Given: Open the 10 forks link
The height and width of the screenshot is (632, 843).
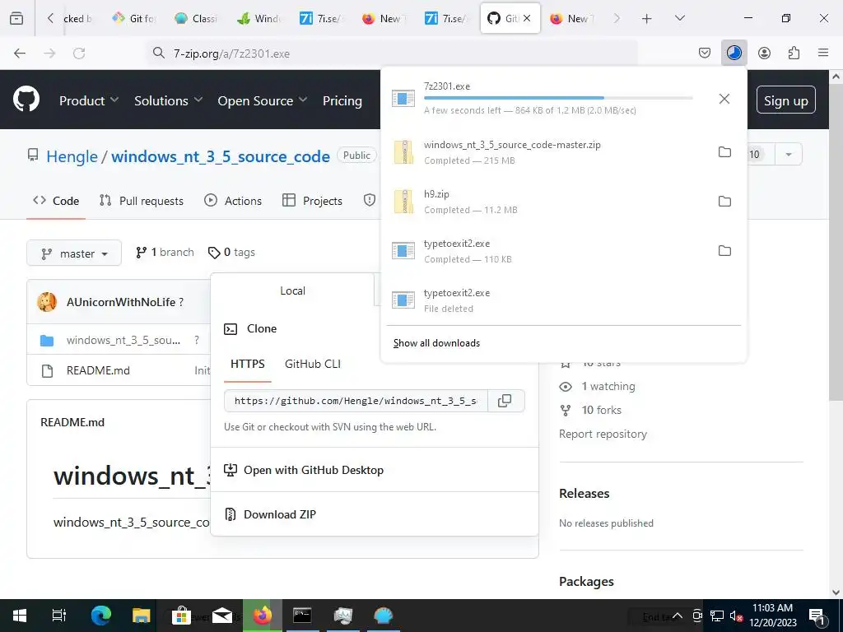Looking at the screenshot, I should click(x=601, y=410).
